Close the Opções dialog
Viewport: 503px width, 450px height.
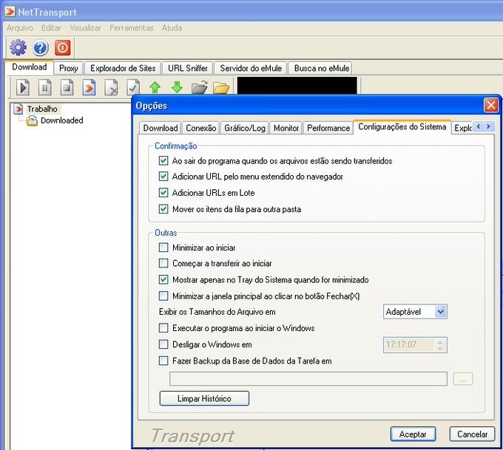491,105
